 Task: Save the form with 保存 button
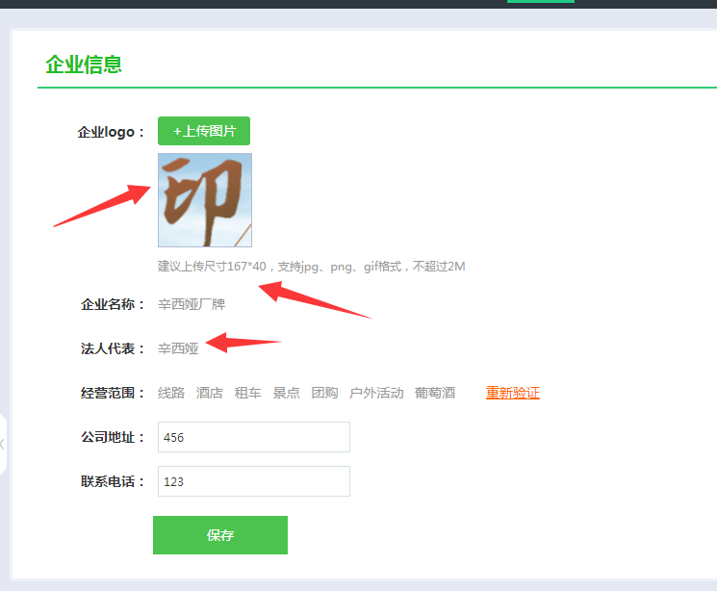[219, 535]
